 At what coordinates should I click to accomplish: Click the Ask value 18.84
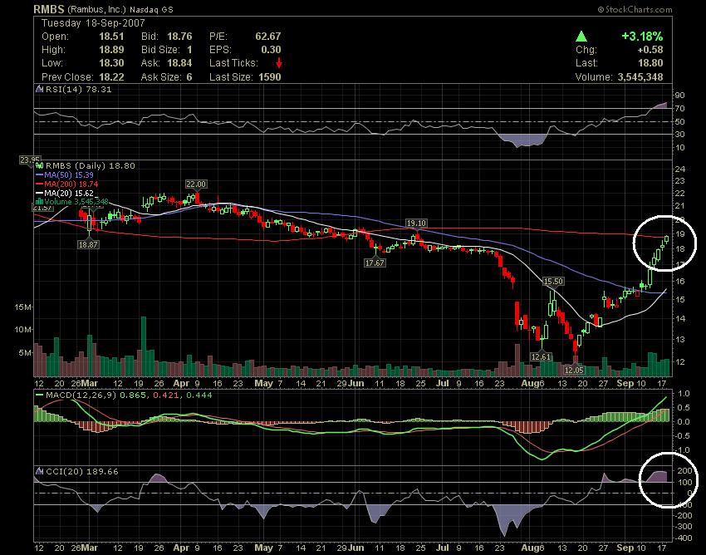pos(179,63)
